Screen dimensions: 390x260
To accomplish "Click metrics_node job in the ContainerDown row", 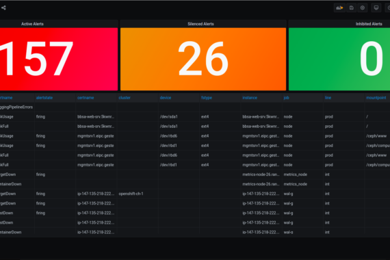I will click(295, 184).
